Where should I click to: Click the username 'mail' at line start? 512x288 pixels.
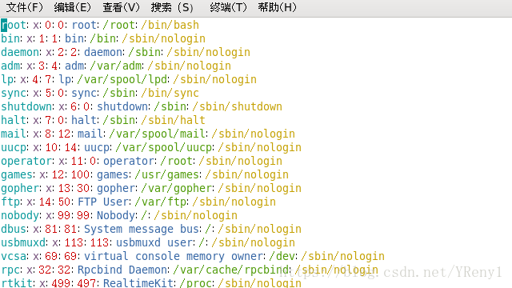(x=14, y=134)
